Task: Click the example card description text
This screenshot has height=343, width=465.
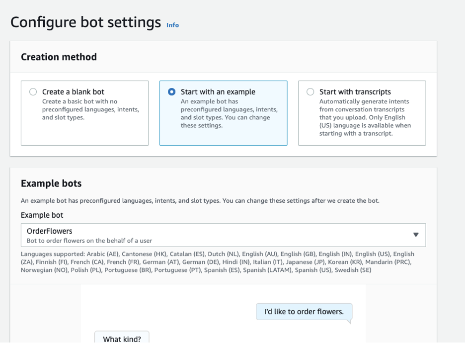Action: pos(229,113)
